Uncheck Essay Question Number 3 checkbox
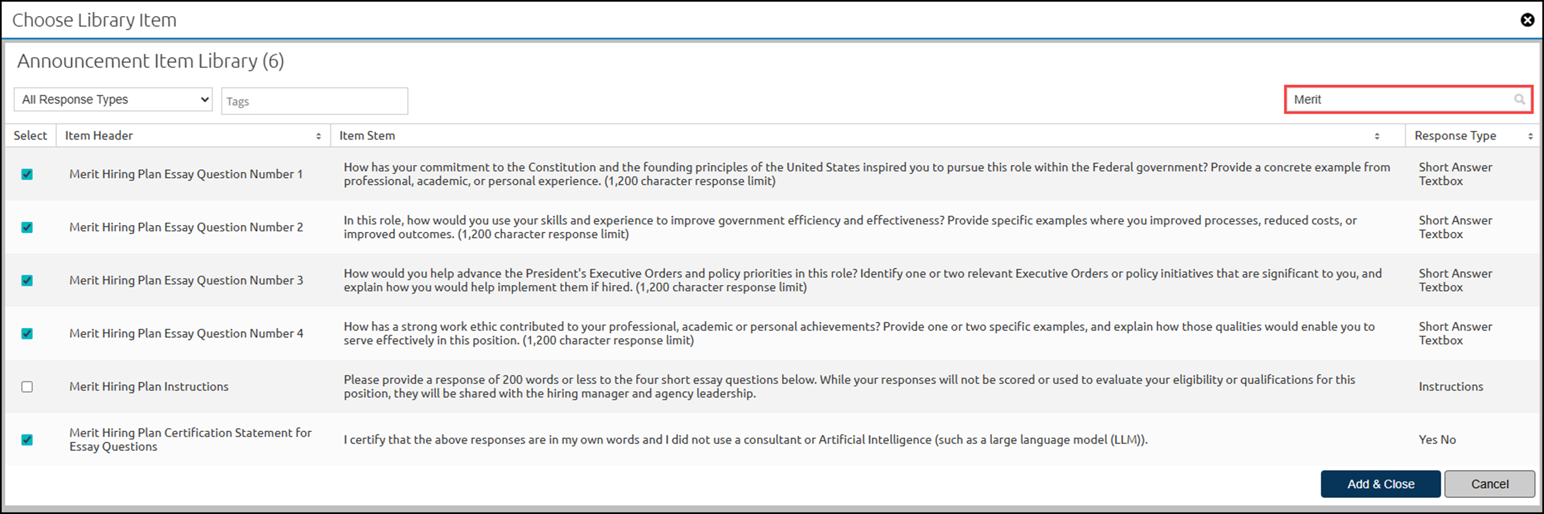The height and width of the screenshot is (514, 1544). pyautogui.click(x=27, y=280)
